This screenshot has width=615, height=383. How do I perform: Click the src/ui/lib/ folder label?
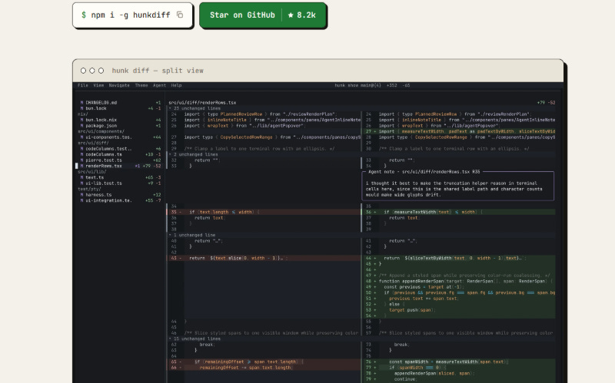(91, 171)
